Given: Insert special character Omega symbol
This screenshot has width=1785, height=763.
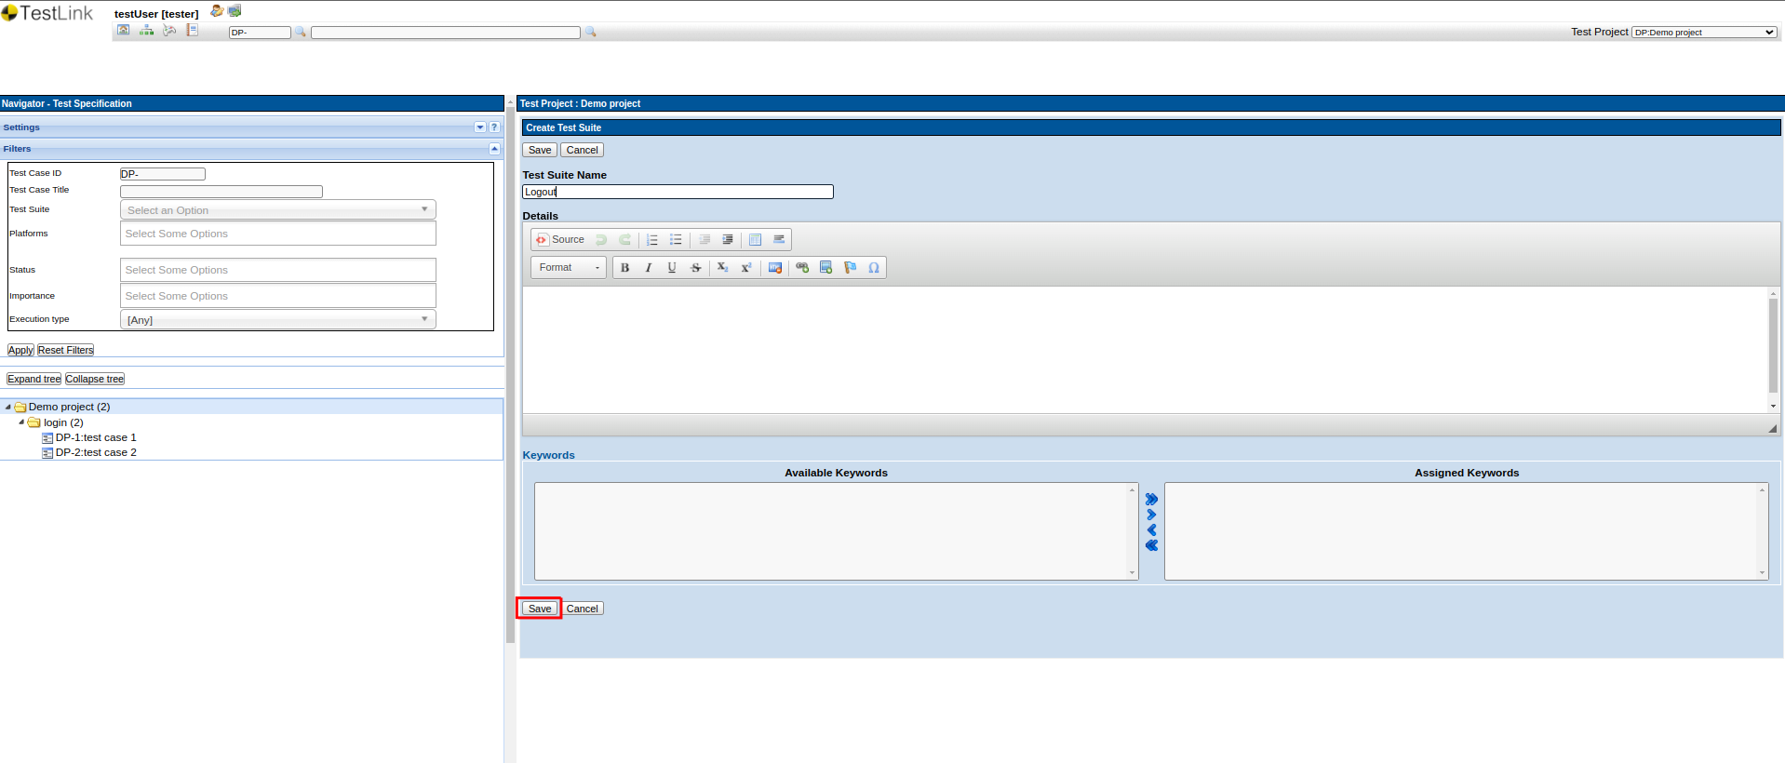Looking at the screenshot, I should click(x=873, y=268).
